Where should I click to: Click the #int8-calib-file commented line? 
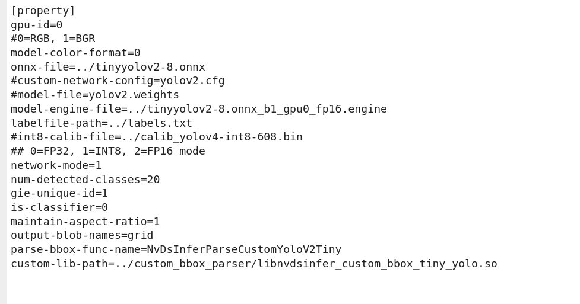[157, 137]
